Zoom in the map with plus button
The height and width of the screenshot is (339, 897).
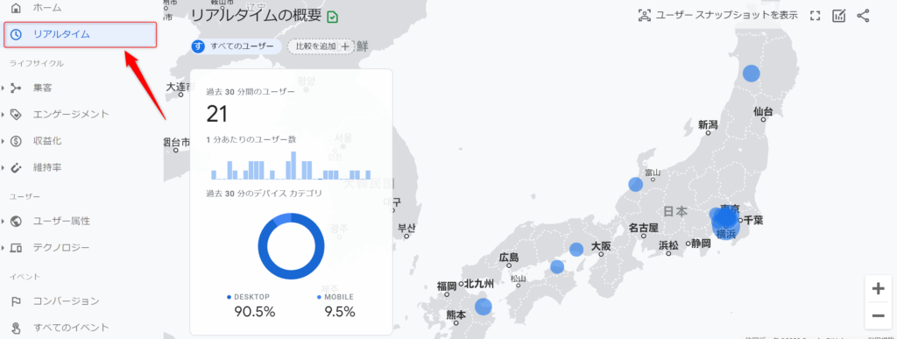click(x=878, y=289)
